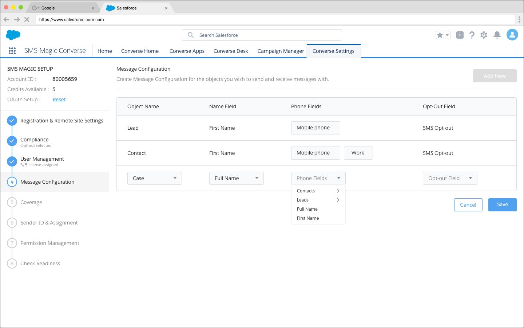Image resolution: width=524 pixels, height=328 pixels.
Task: Open the Converse Home tab
Action: (x=140, y=51)
